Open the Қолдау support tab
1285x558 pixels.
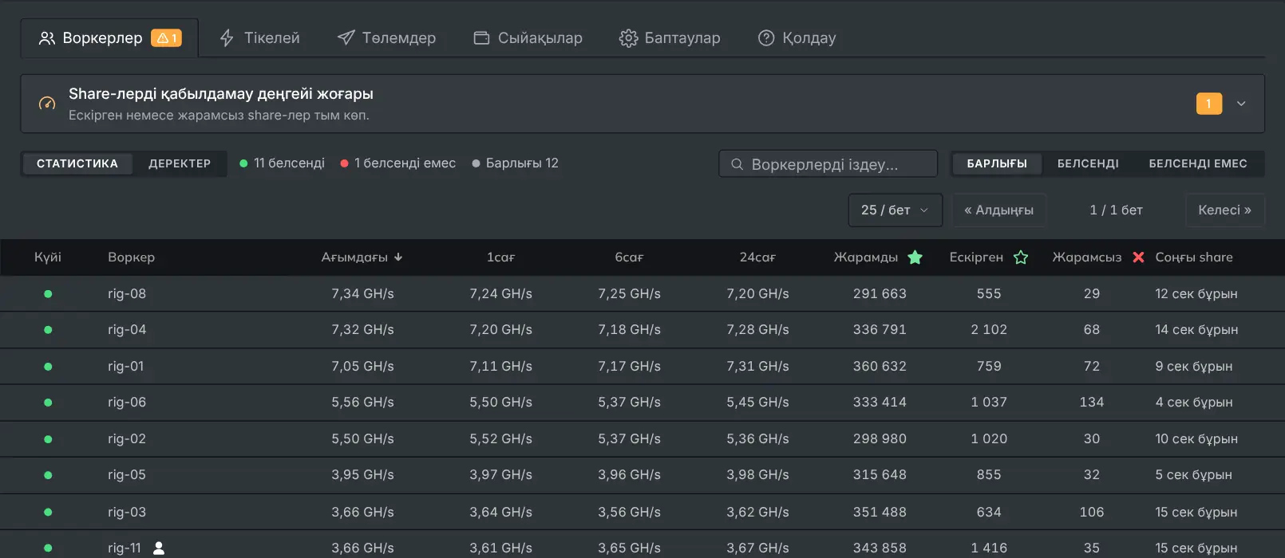point(797,38)
